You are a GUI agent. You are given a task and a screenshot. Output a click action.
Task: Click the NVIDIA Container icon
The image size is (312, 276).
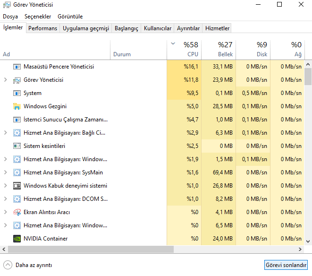click(17, 239)
